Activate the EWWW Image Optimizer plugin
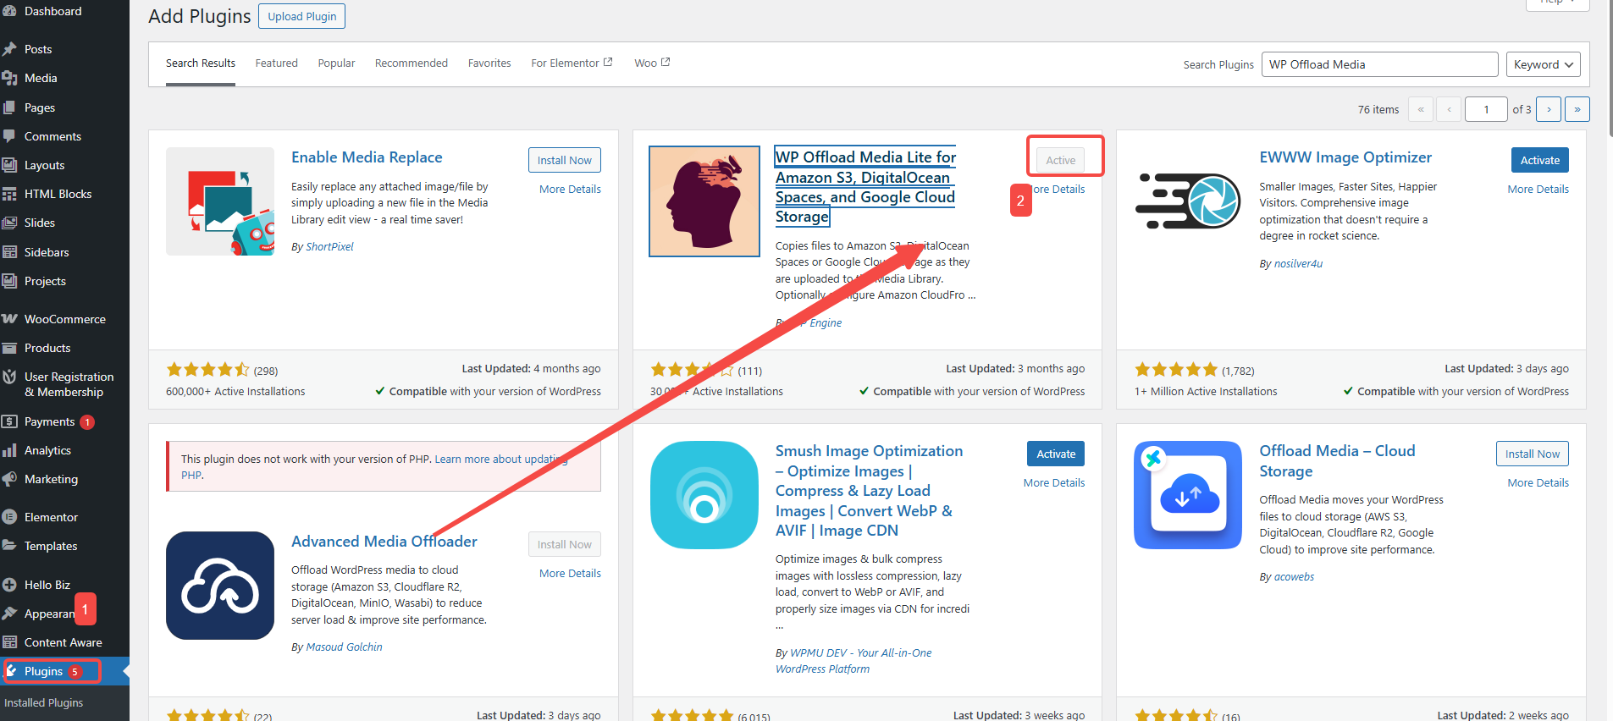This screenshot has width=1613, height=721. pos(1539,160)
